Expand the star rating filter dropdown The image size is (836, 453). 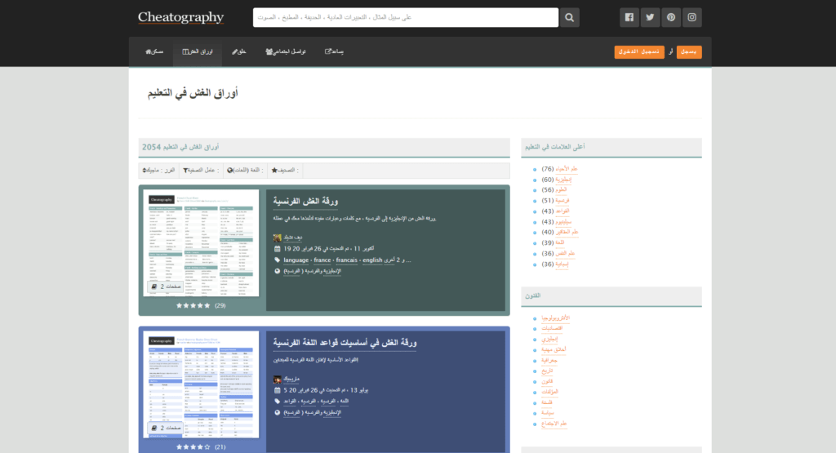tap(285, 171)
